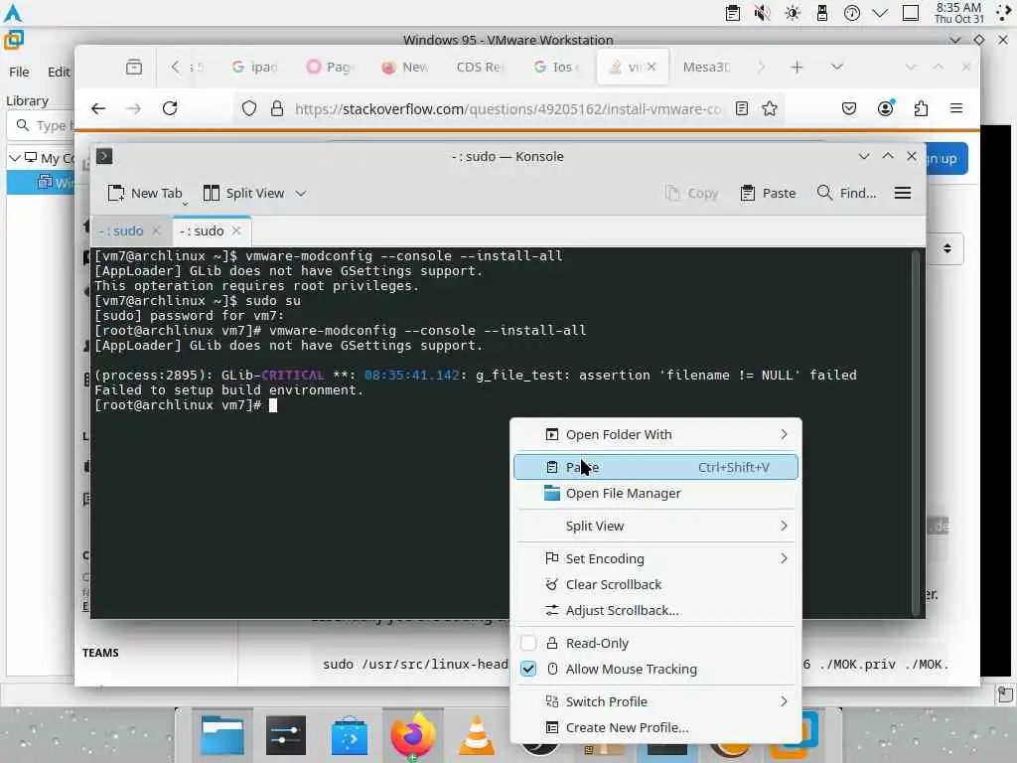The width and height of the screenshot is (1017, 763).
Task: Click the clock showing 8:35 AM
Action: pos(958,13)
